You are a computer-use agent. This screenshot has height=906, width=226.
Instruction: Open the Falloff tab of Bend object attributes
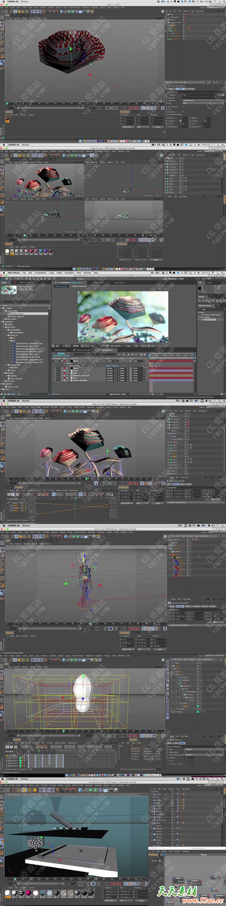(189, 484)
